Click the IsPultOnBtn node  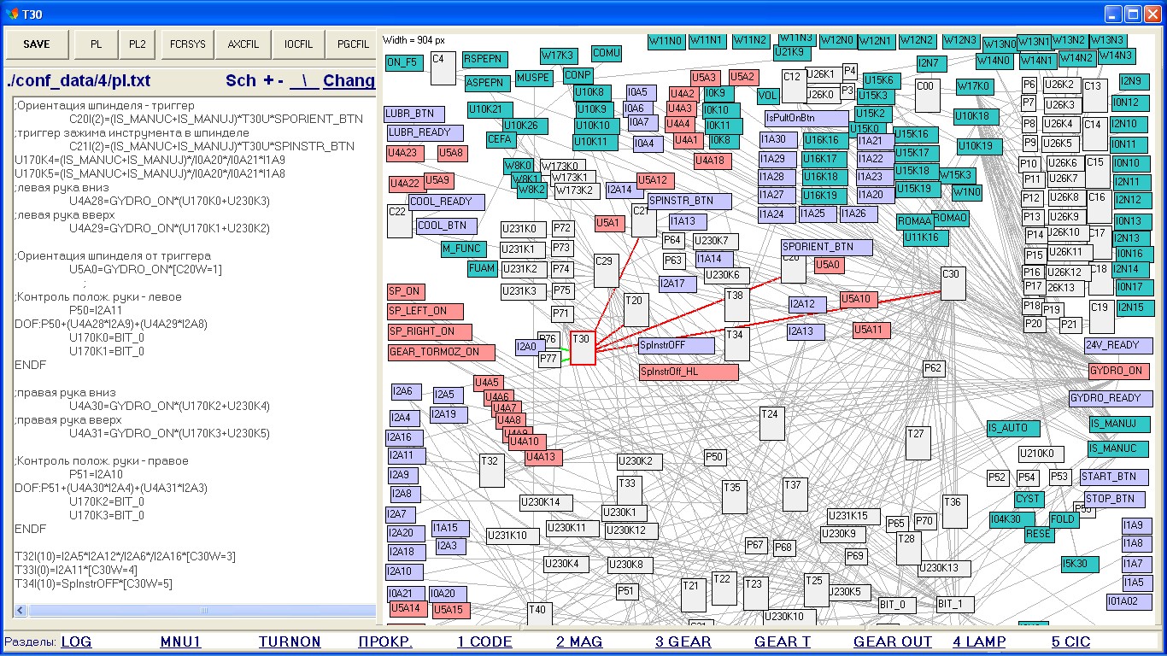pyautogui.click(x=807, y=117)
